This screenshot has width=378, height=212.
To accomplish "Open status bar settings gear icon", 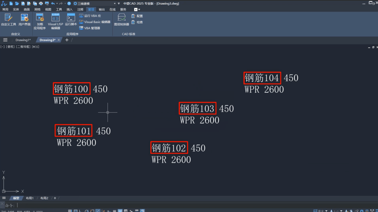I will tap(362, 211).
